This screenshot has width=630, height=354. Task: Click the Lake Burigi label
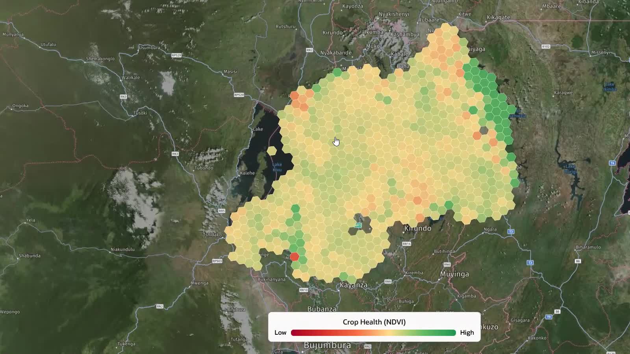(x=571, y=169)
